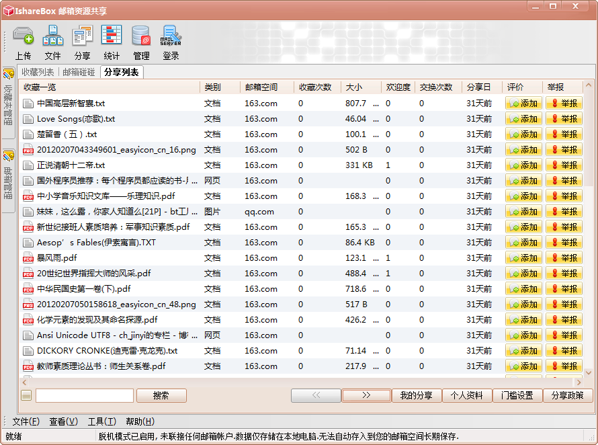
Task: Sort by the 类别 column header
Action: tap(220, 87)
